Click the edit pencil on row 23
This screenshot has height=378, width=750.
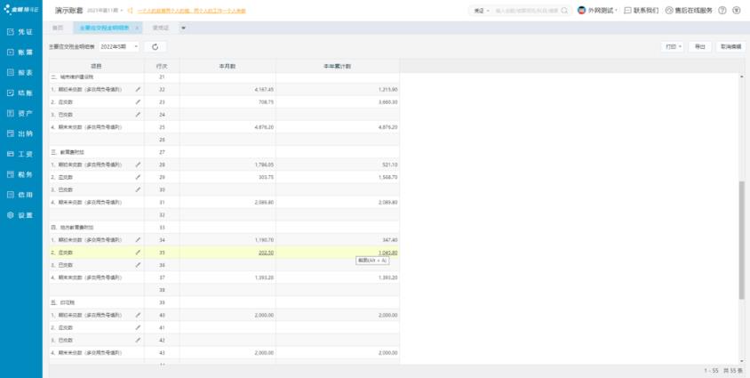pos(138,102)
